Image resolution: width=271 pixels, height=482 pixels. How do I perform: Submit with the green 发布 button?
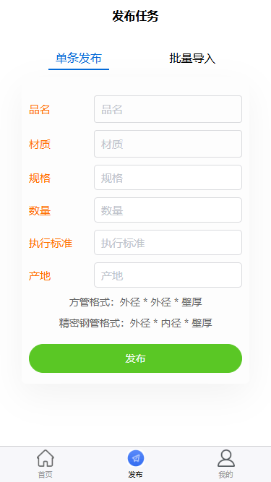click(136, 358)
